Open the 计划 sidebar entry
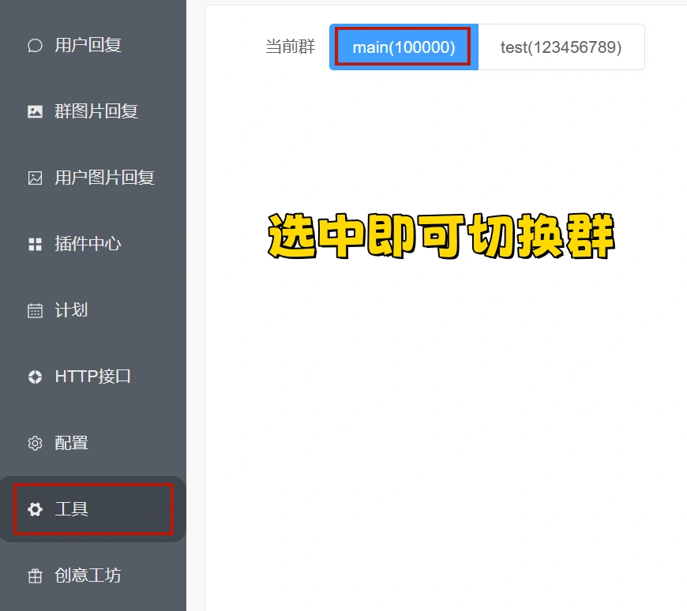Viewport: 687px width, 611px height. (x=93, y=310)
